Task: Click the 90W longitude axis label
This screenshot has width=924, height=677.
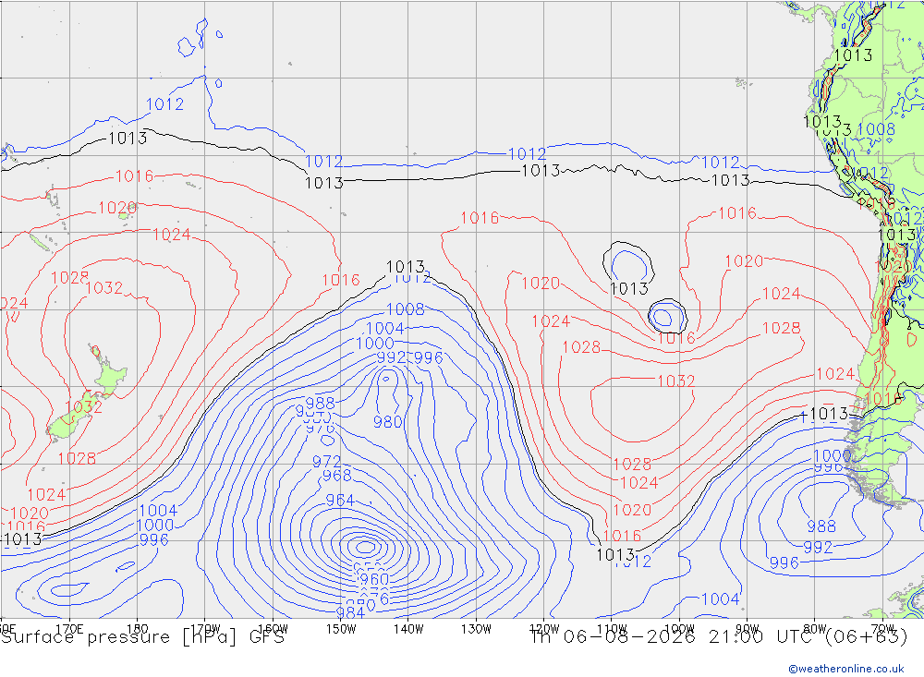Action: click(x=748, y=629)
